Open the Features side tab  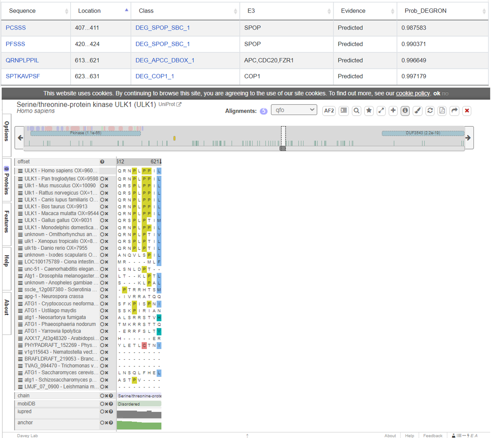(6, 221)
